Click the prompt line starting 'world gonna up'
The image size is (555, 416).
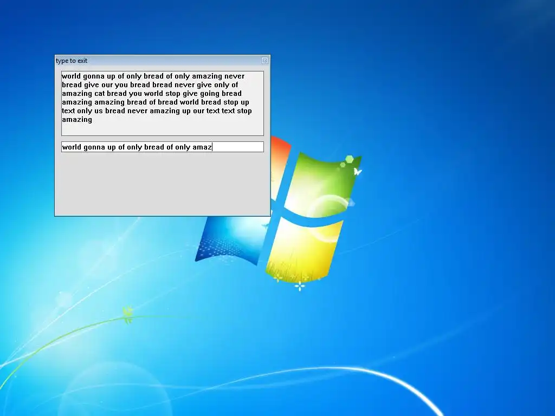point(153,76)
